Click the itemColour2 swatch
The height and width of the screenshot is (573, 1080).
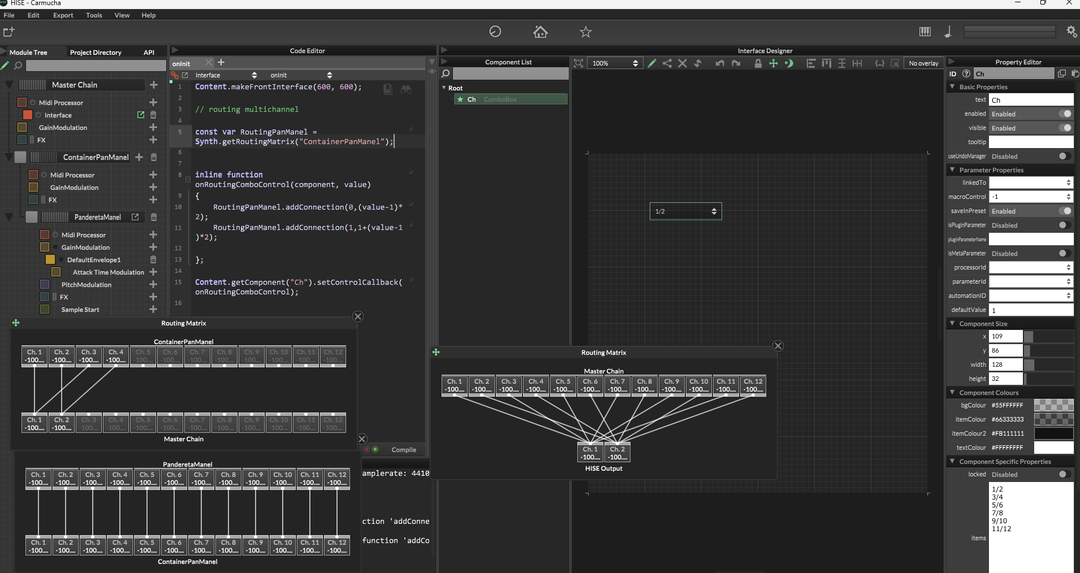pyautogui.click(x=1053, y=433)
